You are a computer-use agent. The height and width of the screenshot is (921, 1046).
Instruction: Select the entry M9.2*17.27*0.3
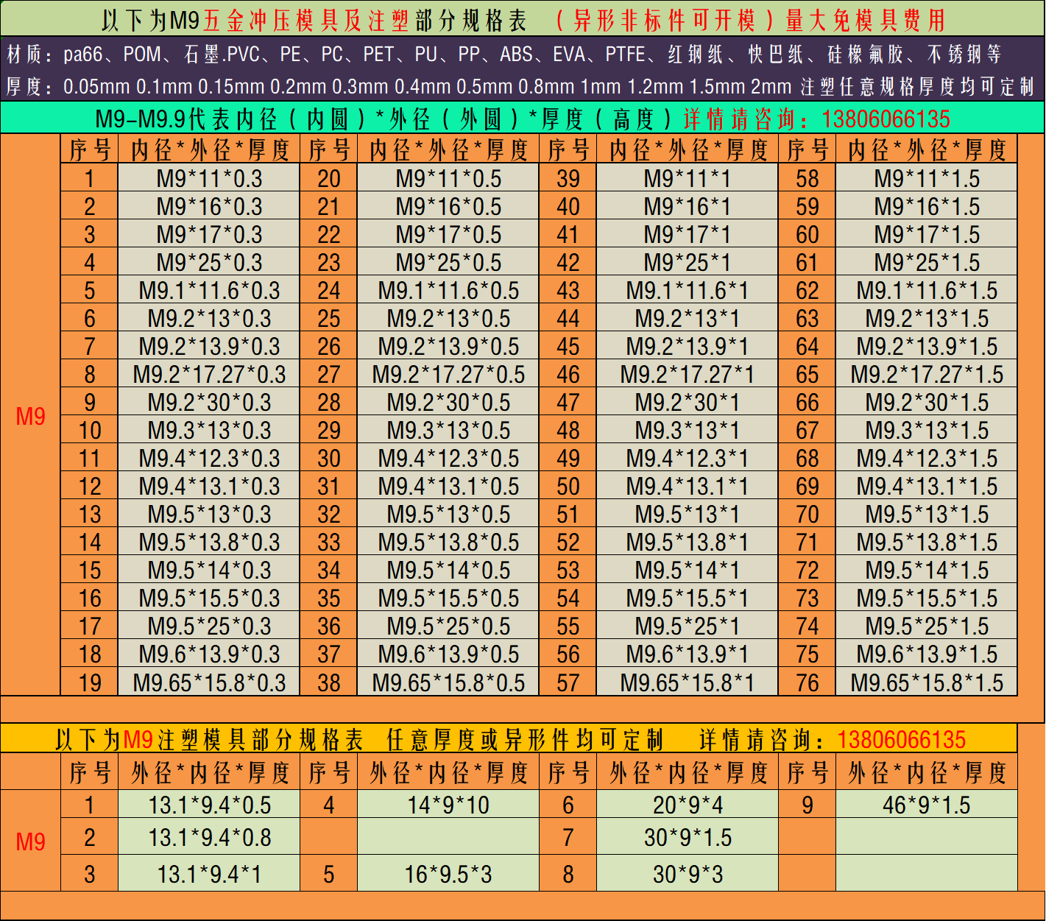[209, 374]
